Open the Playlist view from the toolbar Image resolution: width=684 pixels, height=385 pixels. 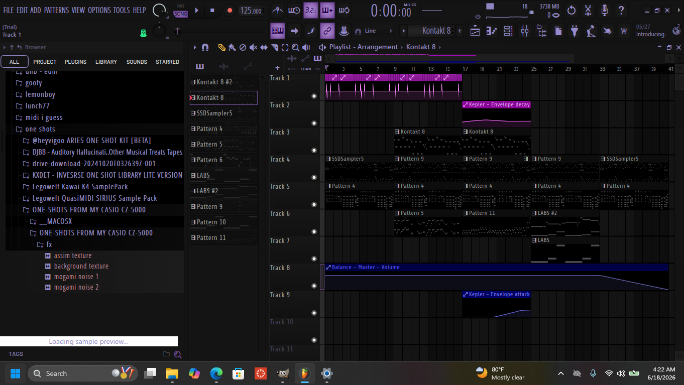(x=475, y=31)
